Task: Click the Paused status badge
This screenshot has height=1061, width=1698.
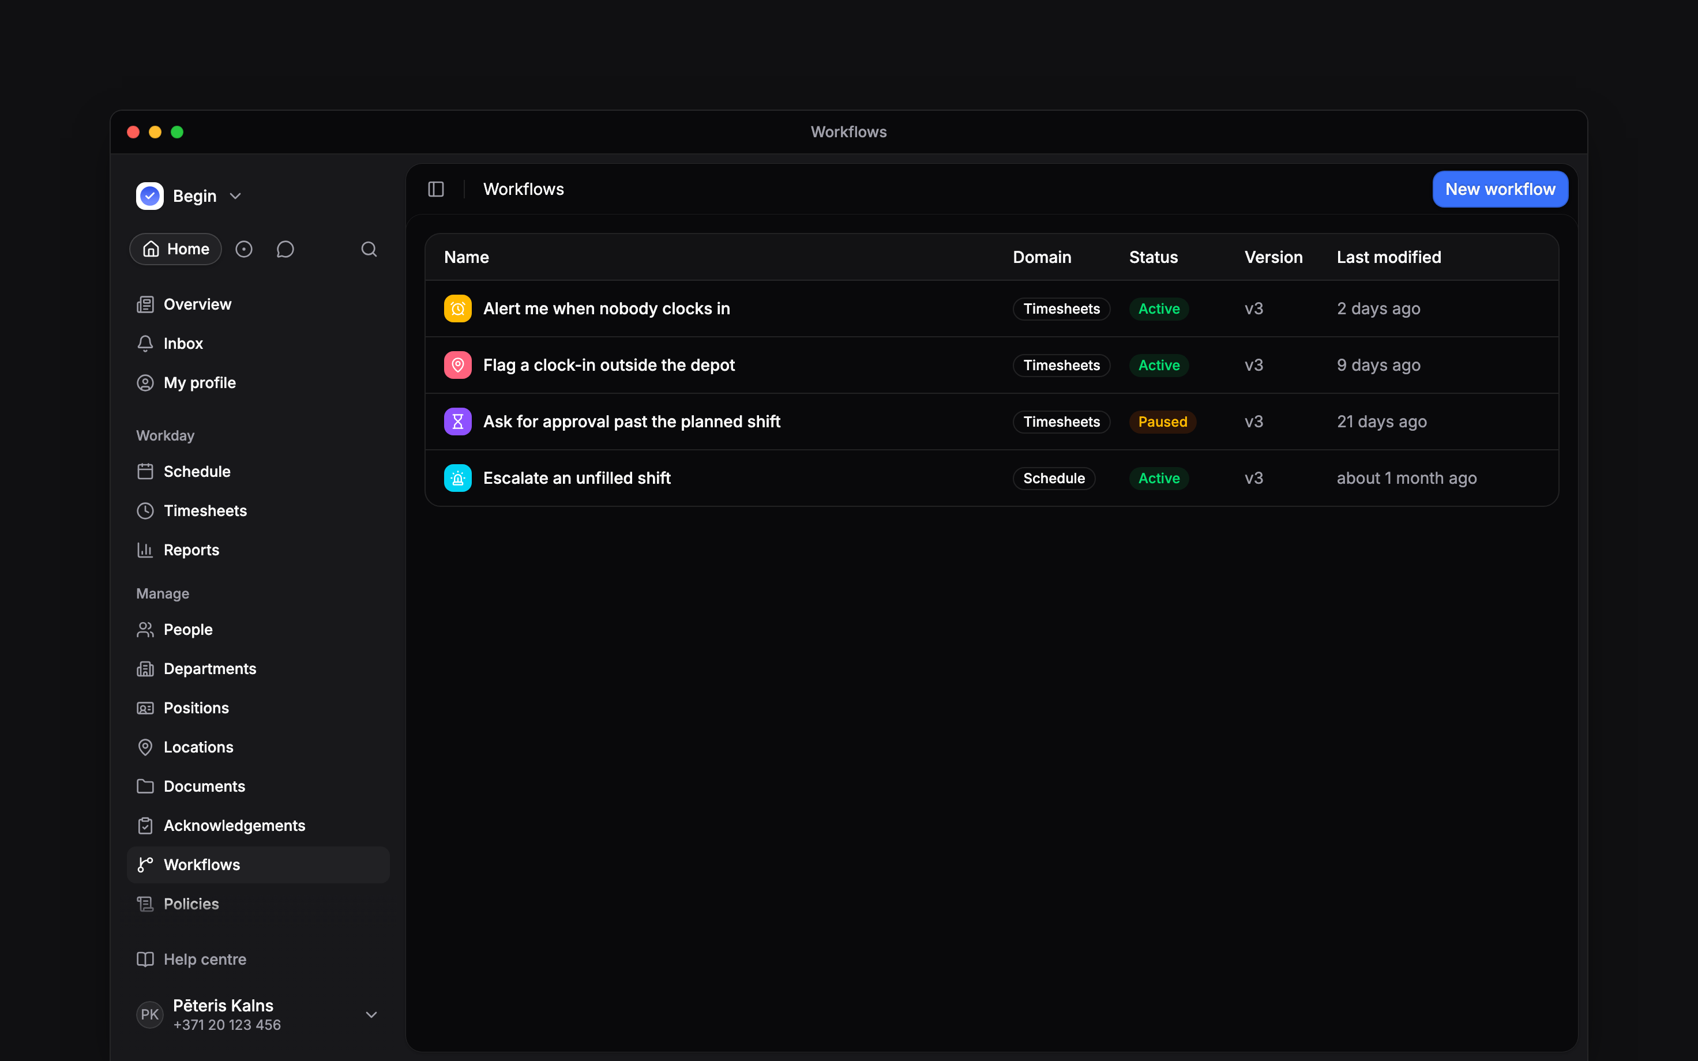Action: (1163, 422)
